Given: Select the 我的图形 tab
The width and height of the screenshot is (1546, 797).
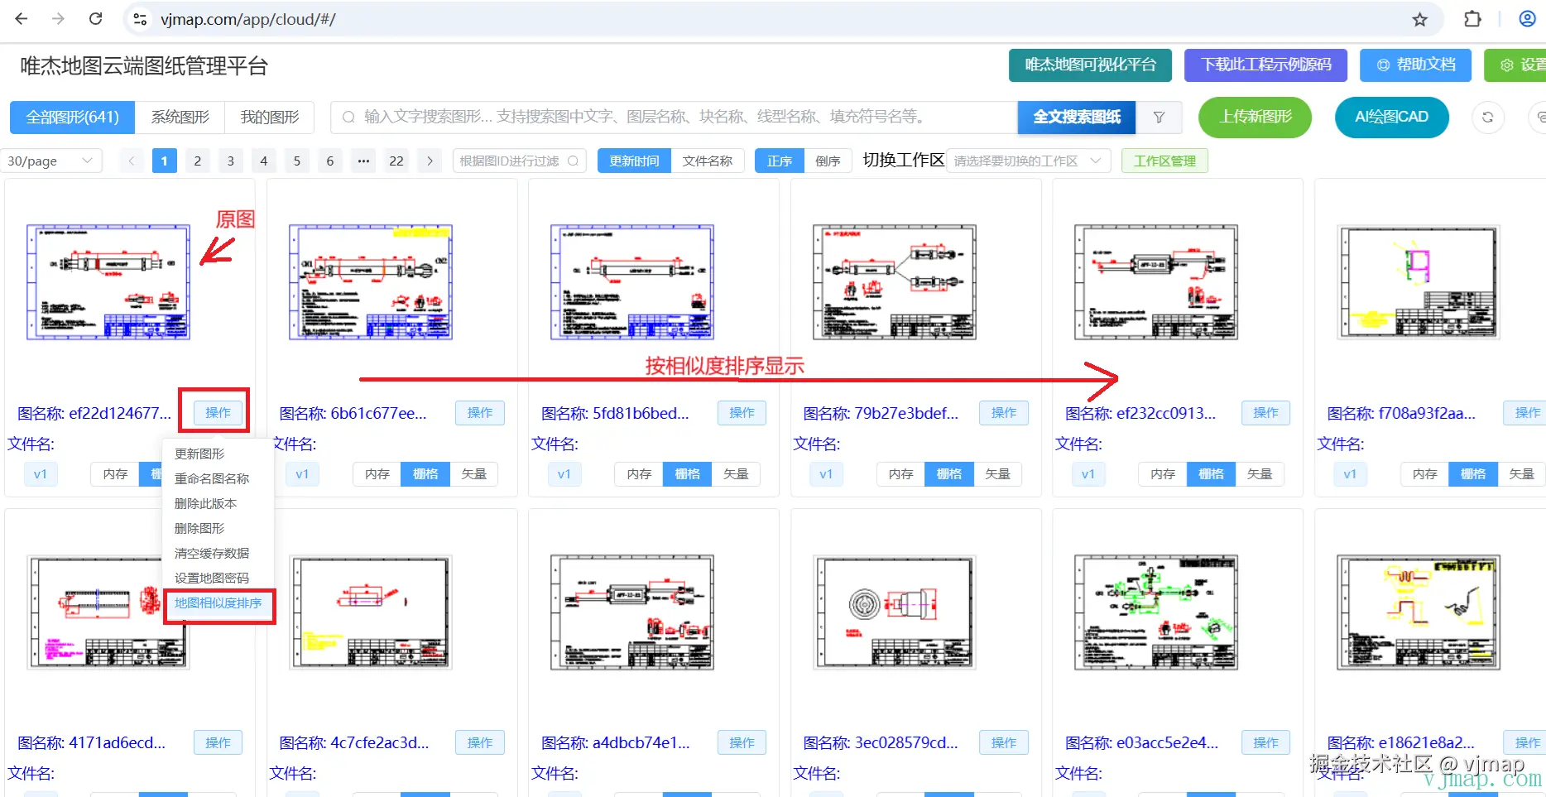Looking at the screenshot, I should pos(270,118).
